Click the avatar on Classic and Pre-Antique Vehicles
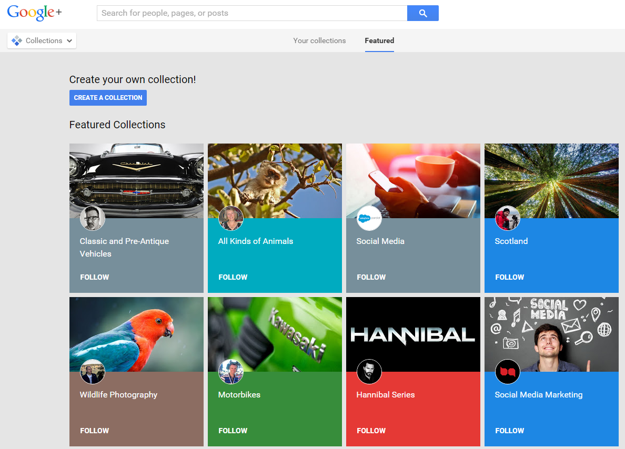625x449 pixels. 93,218
